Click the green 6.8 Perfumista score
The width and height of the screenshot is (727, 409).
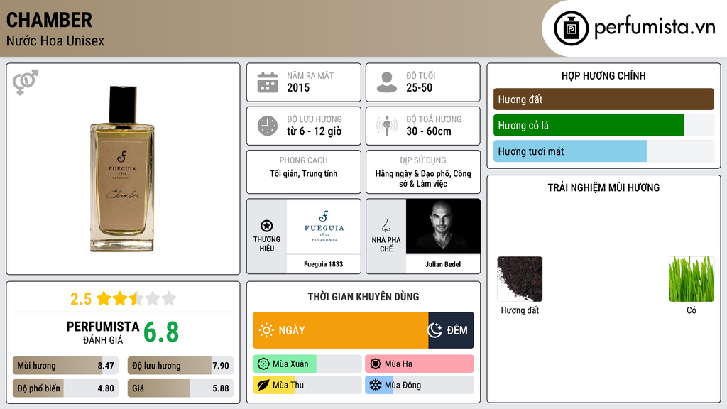(x=161, y=332)
